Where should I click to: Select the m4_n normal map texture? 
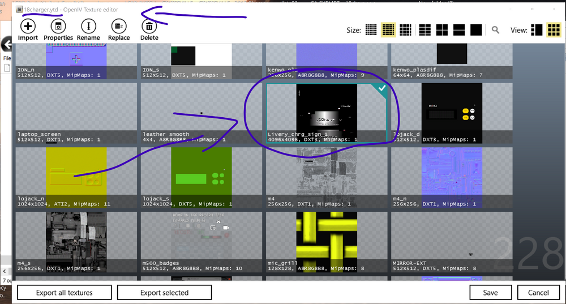point(452,177)
